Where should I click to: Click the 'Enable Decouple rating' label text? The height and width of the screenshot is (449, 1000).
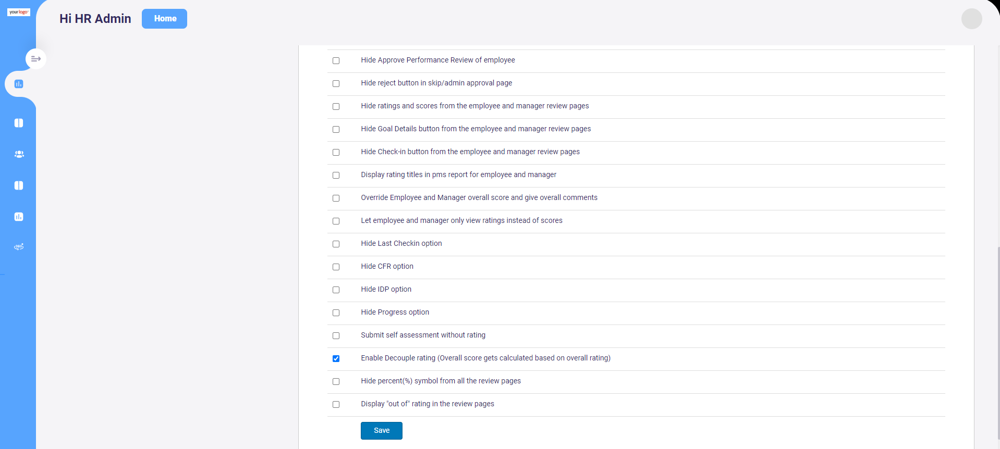[486, 358]
